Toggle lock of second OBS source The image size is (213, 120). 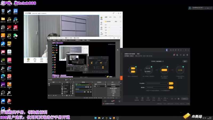click(x=73, y=85)
